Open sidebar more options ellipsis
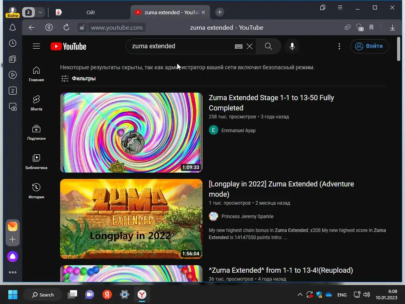Image resolution: width=405 pixels, height=304 pixels. (12, 272)
